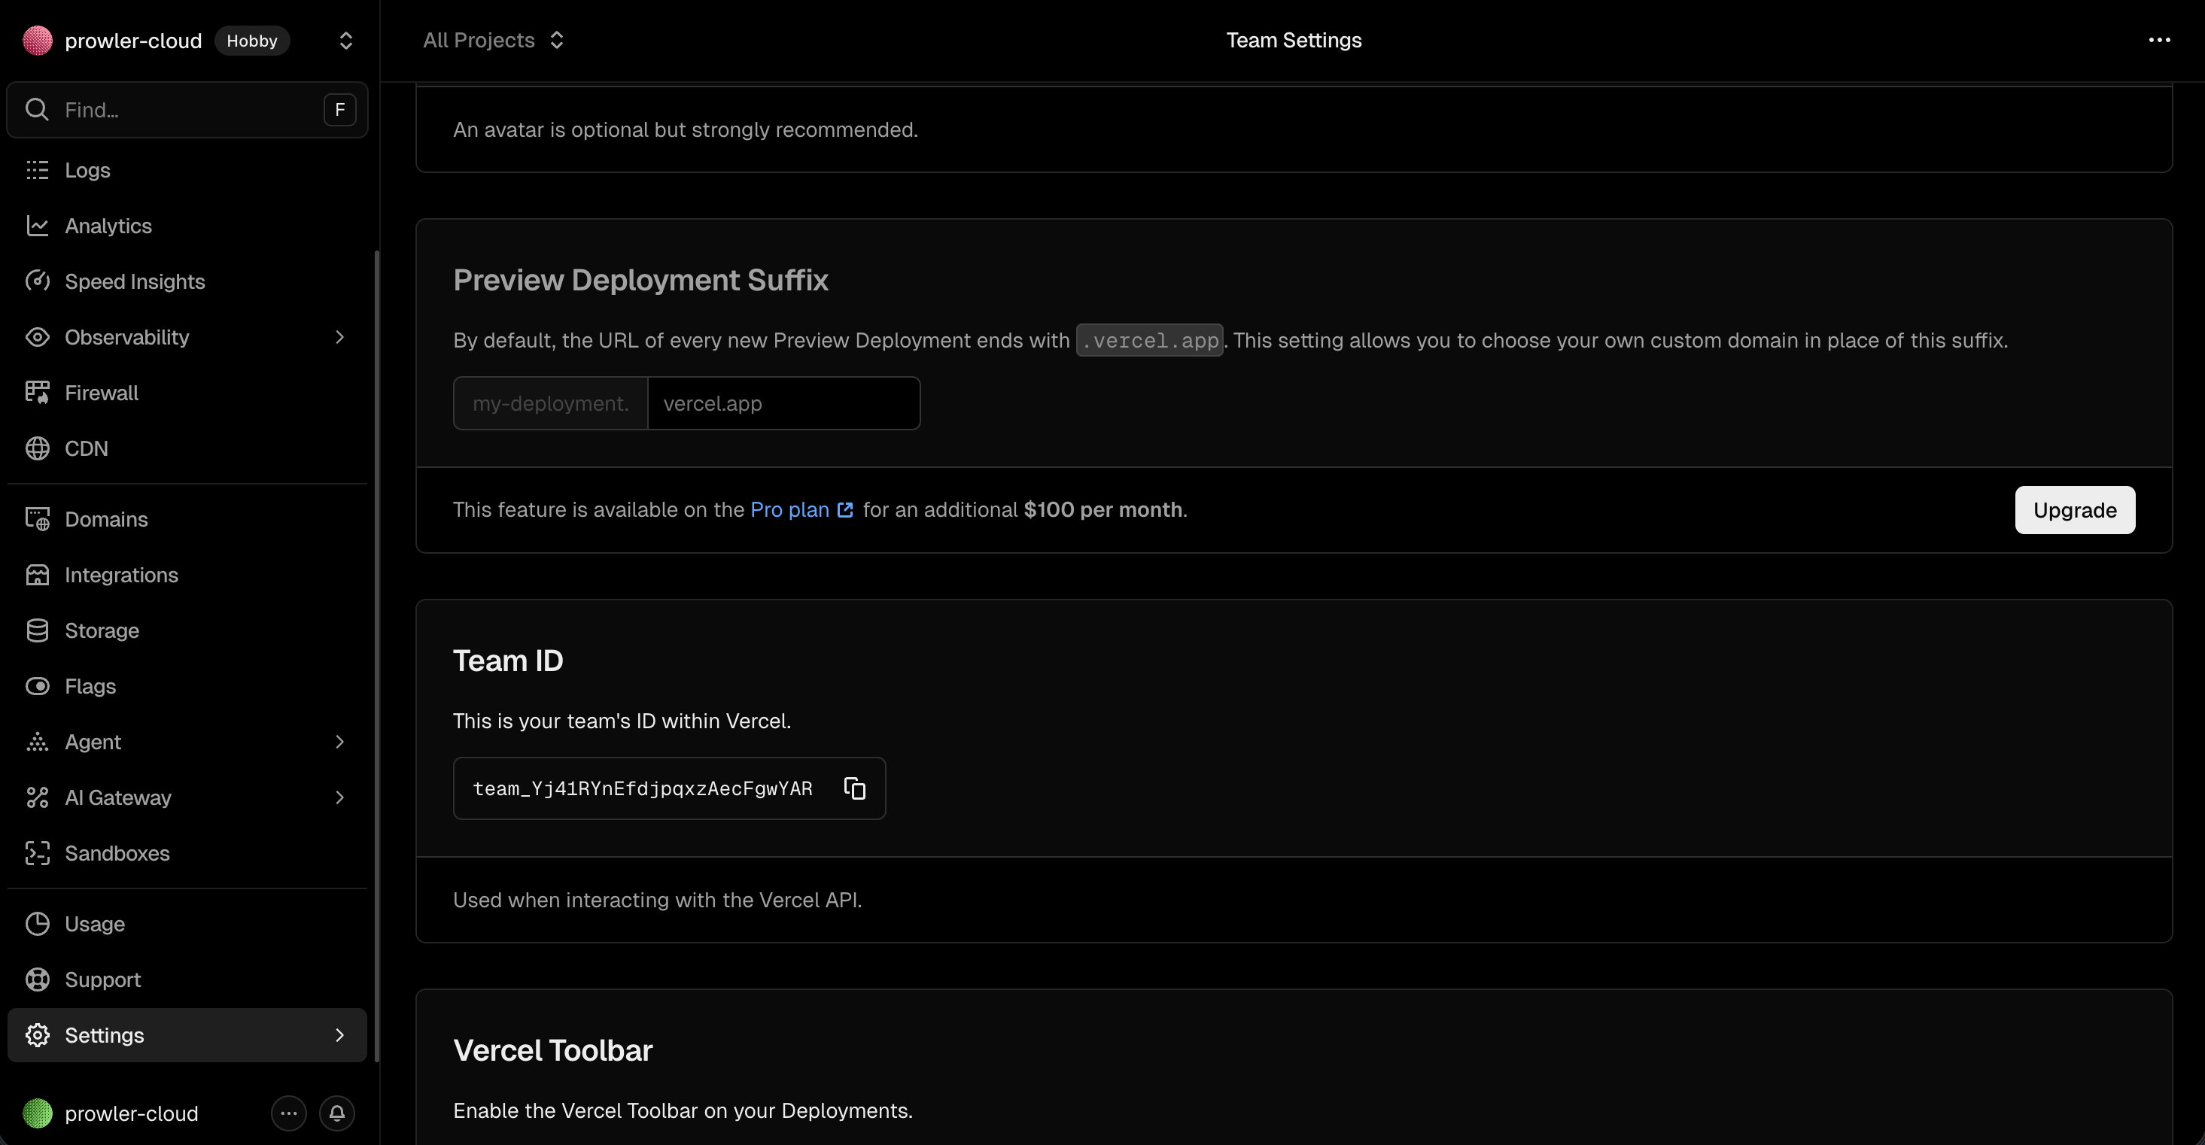This screenshot has width=2205, height=1145.
Task: Click the Usage clock icon
Action: click(38, 925)
